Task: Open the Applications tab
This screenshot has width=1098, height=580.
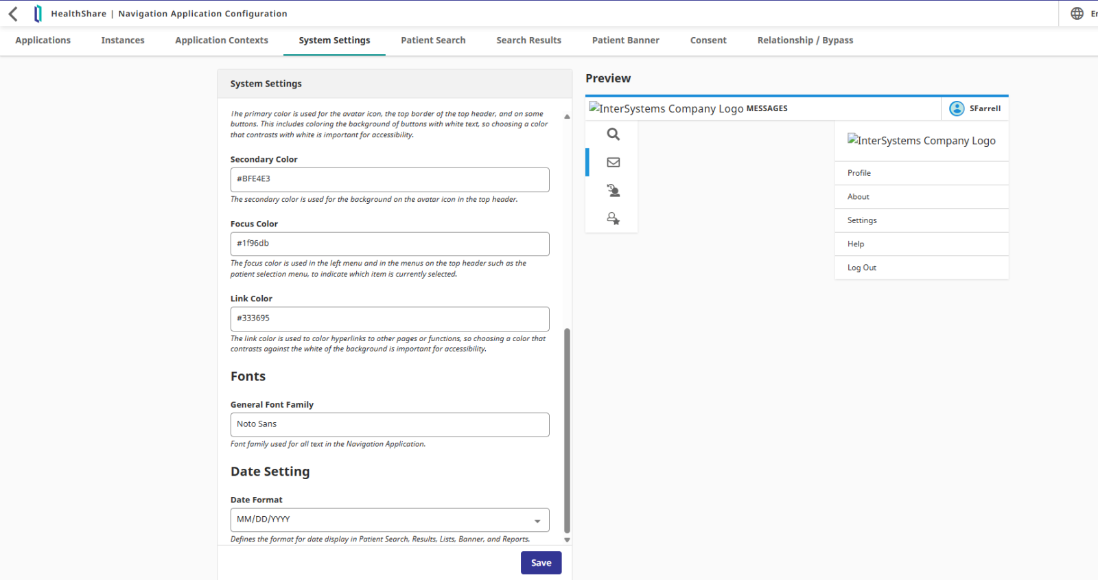Action: coord(43,40)
